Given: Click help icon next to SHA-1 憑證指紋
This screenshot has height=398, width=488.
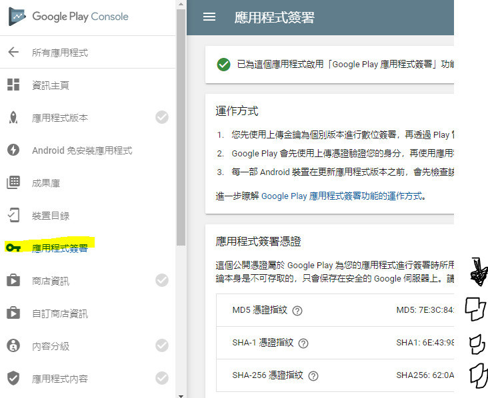Looking at the screenshot, I should 303,343.
